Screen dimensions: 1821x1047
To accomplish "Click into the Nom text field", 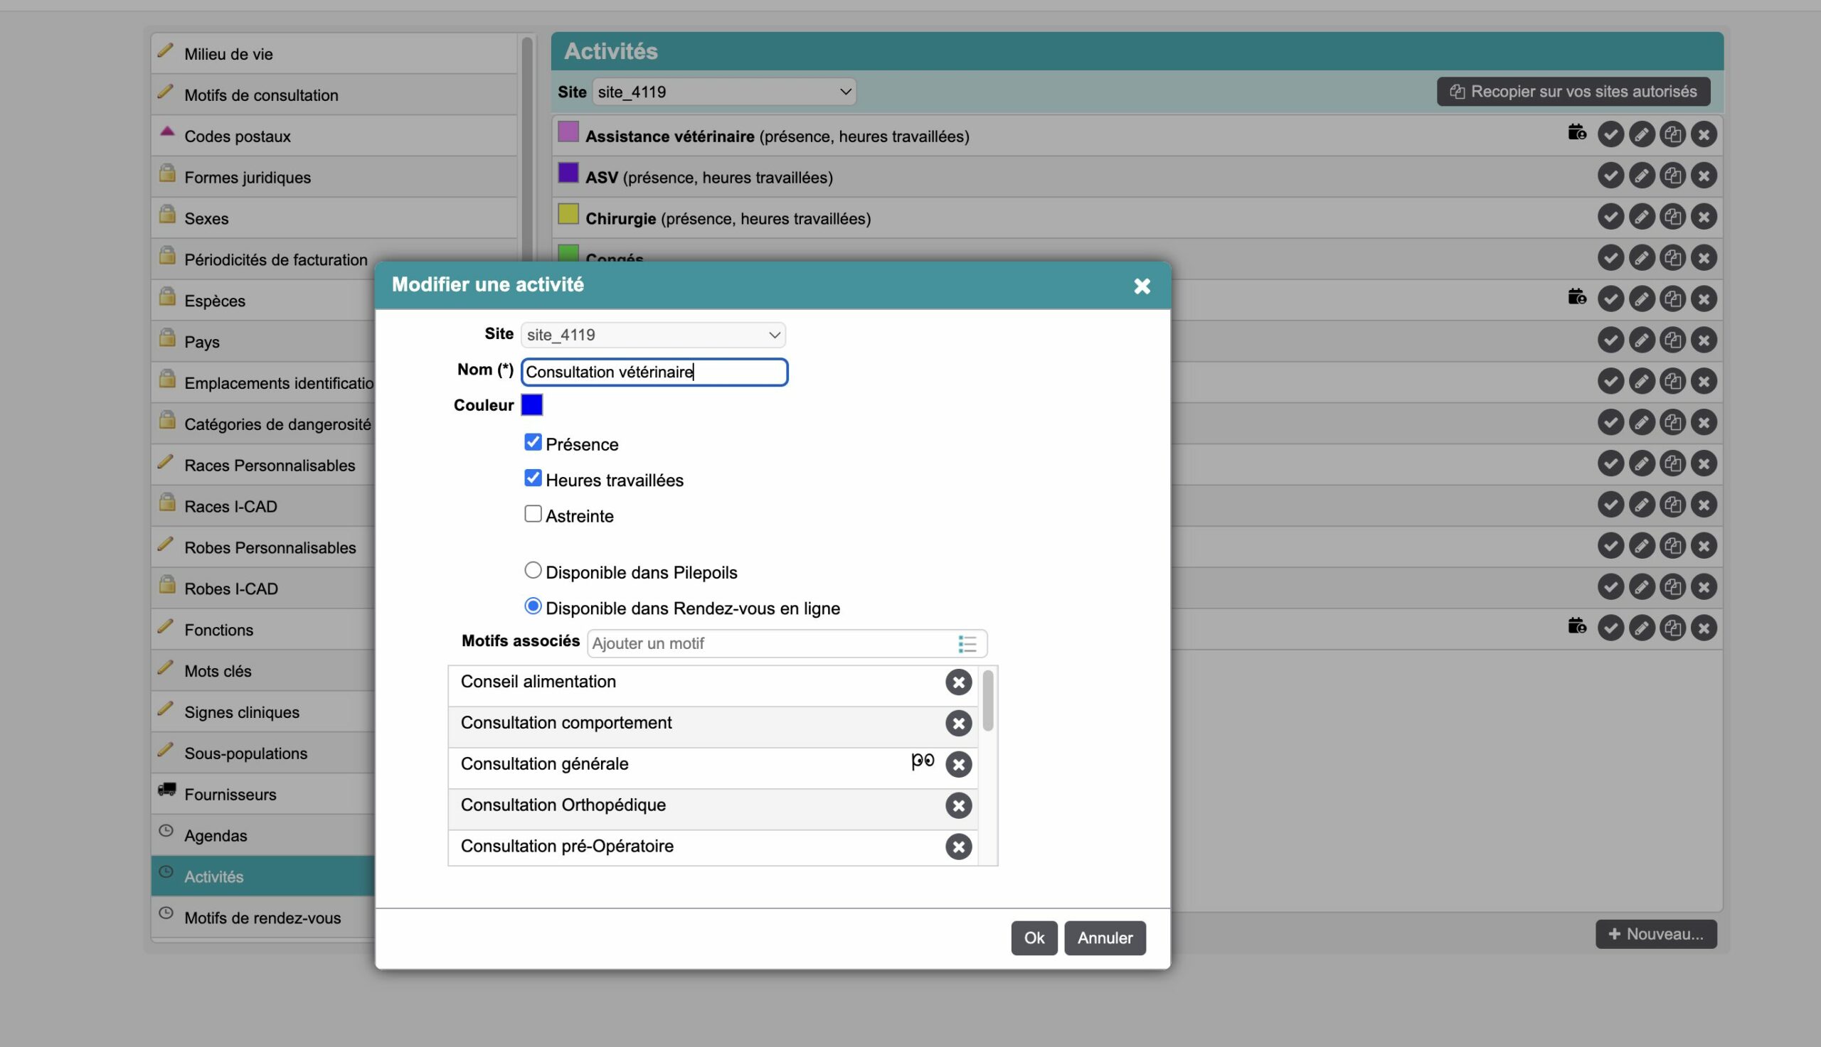I will (654, 372).
